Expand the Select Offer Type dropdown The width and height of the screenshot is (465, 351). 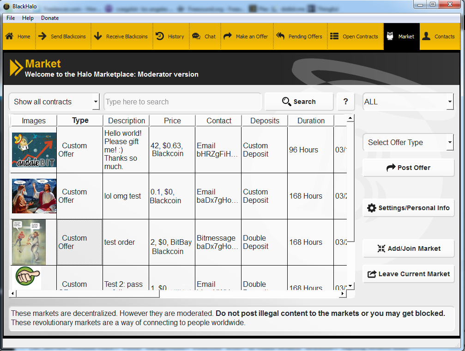(408, 142)
